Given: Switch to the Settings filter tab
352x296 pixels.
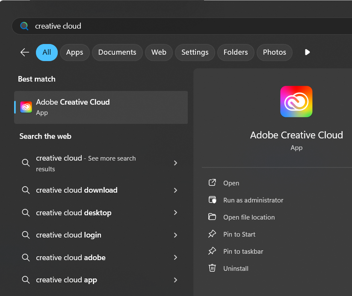Looking at the screenshot, I should pyautogui.click(x=195, y=52).
